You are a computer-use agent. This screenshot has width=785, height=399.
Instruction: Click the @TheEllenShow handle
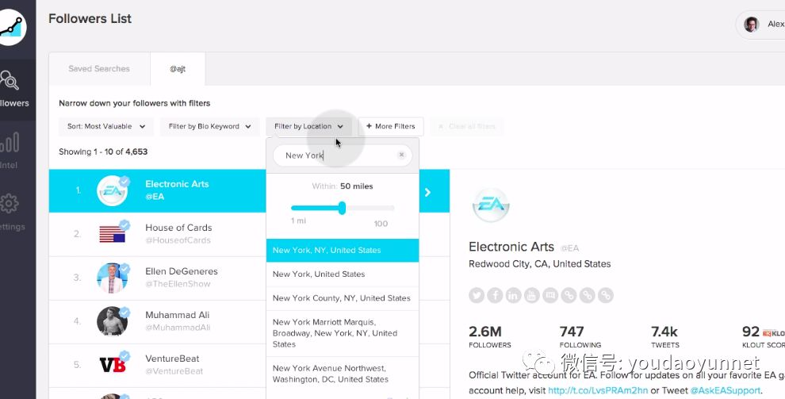178,284
